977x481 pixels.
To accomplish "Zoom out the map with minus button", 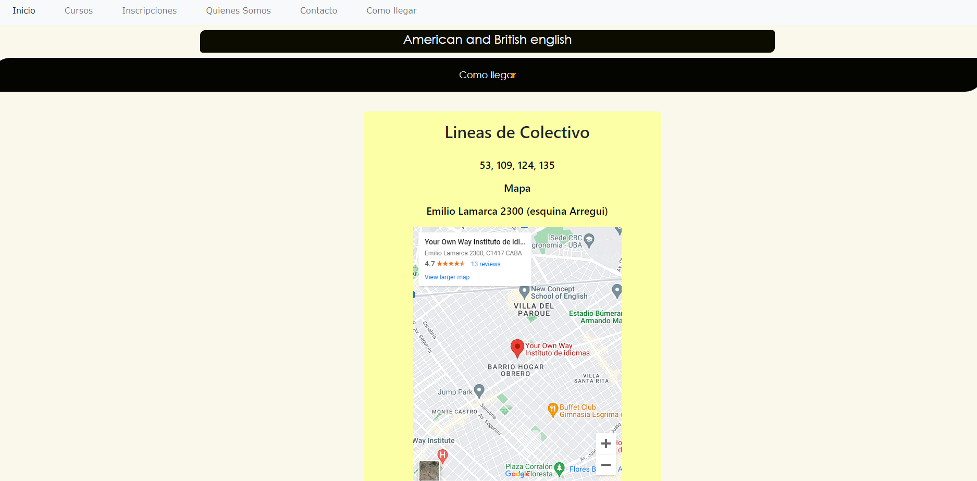I will 606,464.
